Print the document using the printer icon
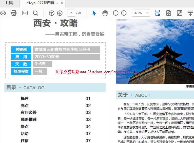The image size is (194, 143). pyautogui.click(x=14, y=13)
